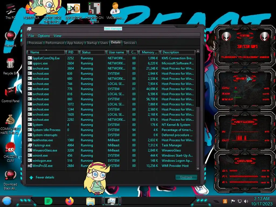Open the CHUZZIN CUM shortcut
The width and height of the screenshot is (276, 207).
coord(11,152)
